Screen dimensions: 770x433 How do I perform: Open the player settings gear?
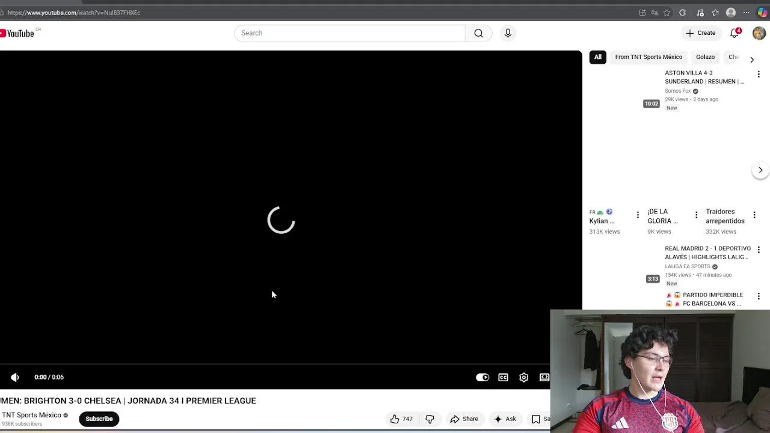click(524, 377)
